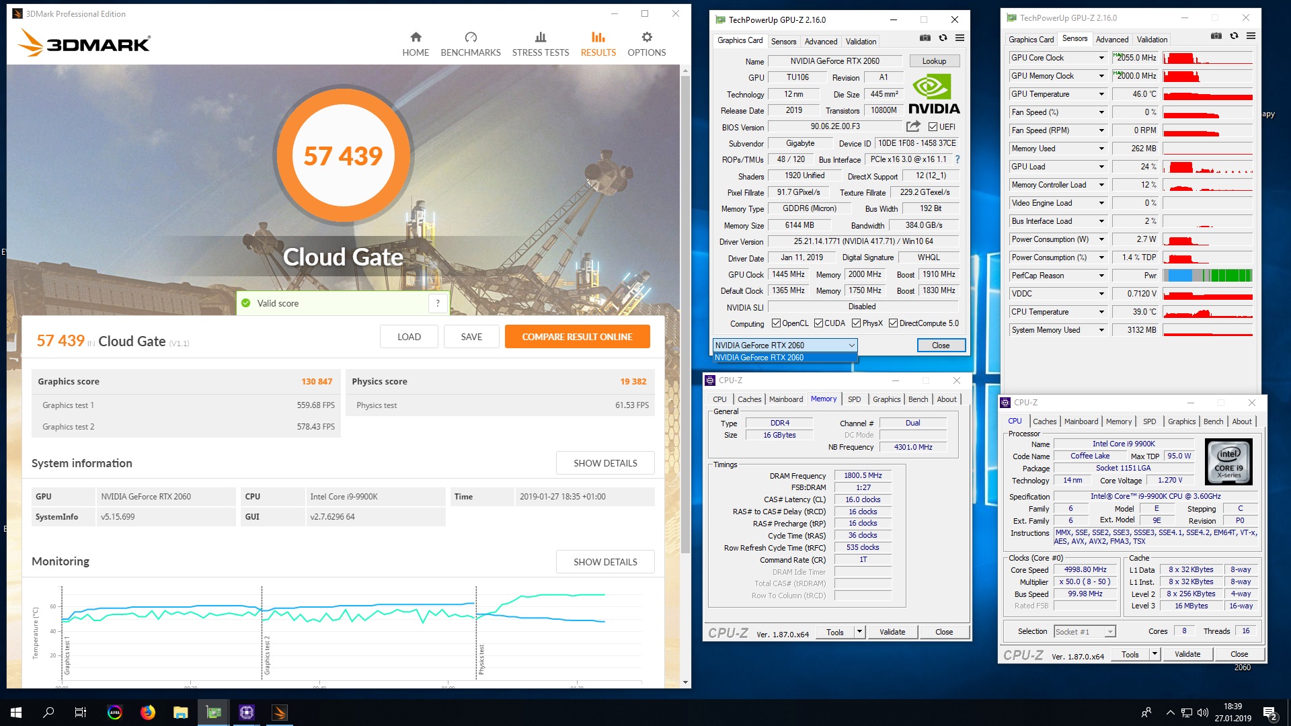Expand System Memory Used sensor dropdown

1101,330
